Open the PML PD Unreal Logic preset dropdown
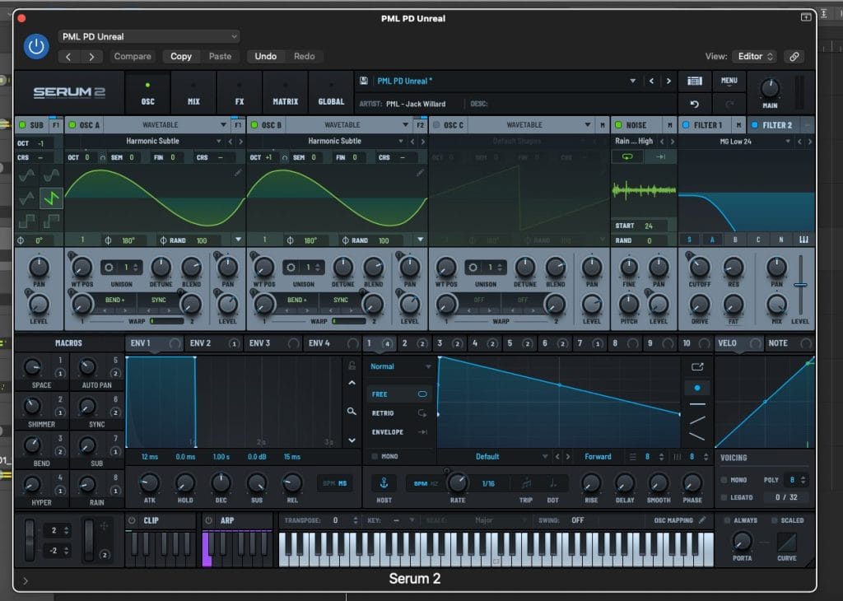Screen dimensions: 843x601 (x=149, y=36)
